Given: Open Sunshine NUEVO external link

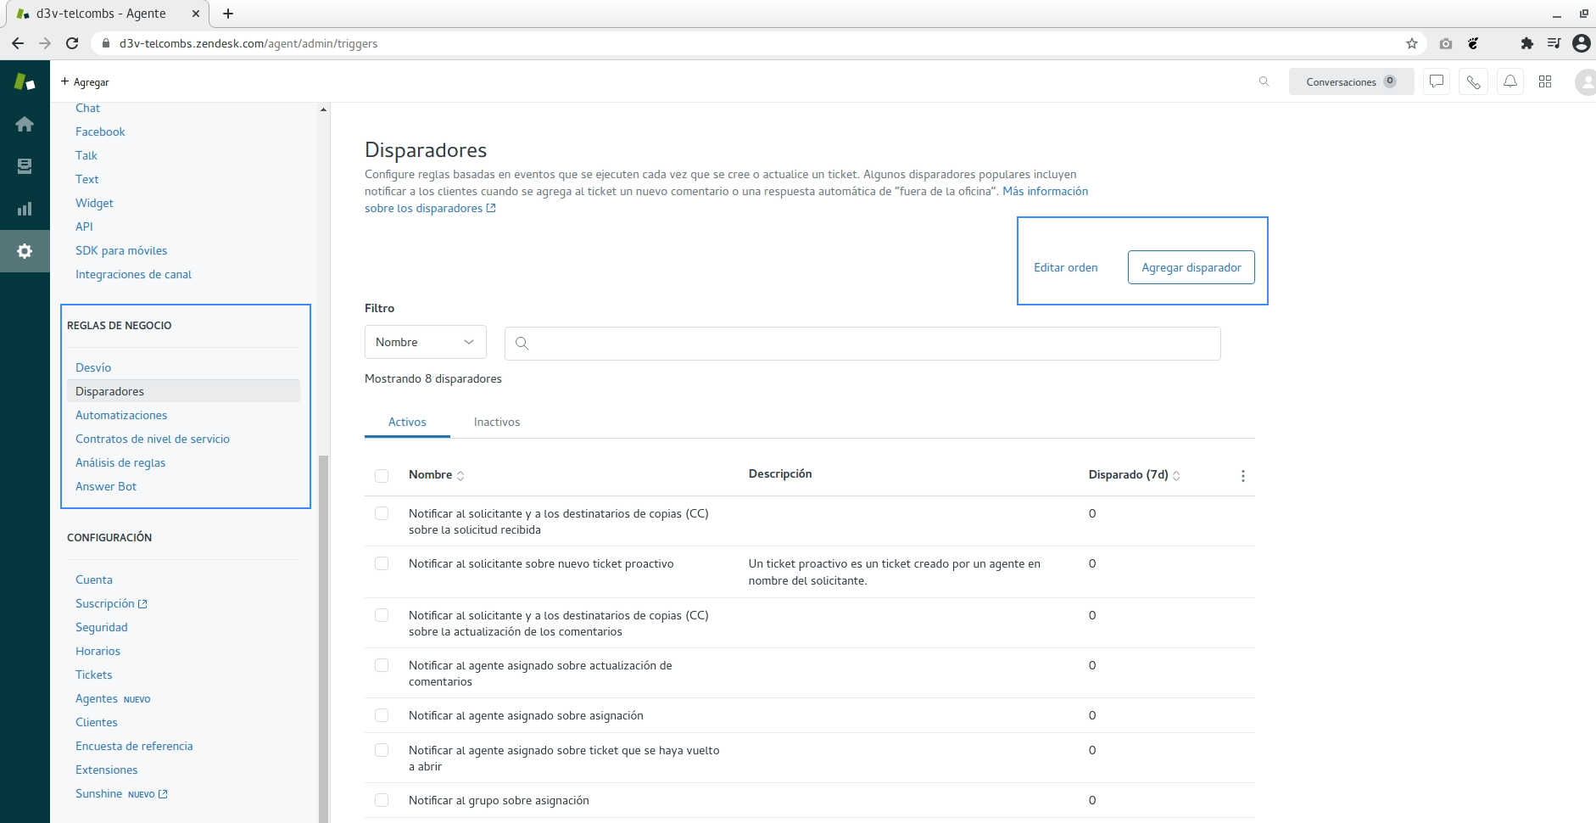Looking at the screenshot, I should point(121,793).
